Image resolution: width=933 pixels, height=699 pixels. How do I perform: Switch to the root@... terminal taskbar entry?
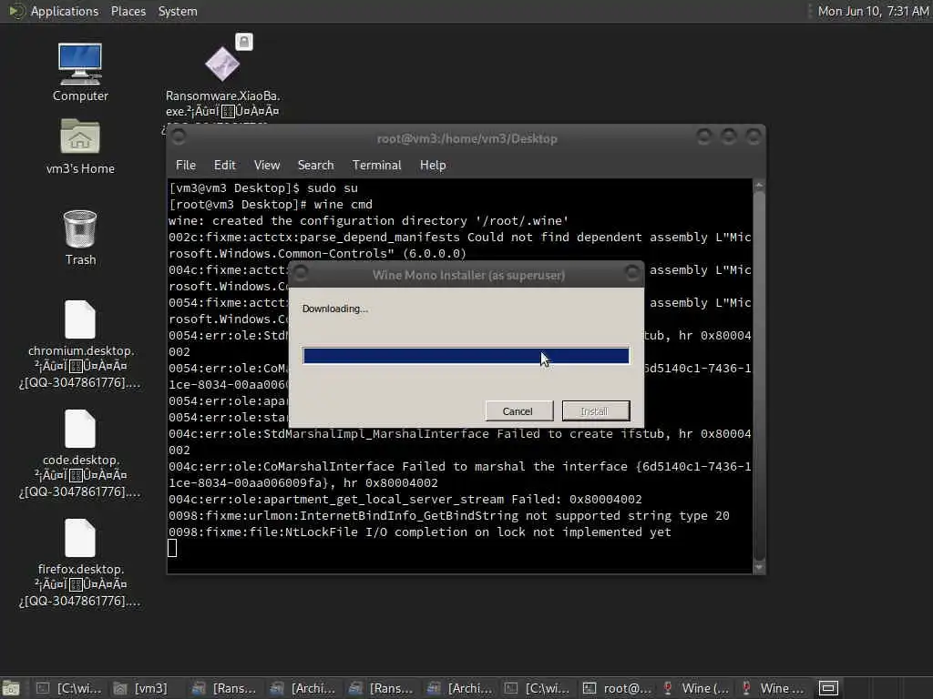pos(617,688)
